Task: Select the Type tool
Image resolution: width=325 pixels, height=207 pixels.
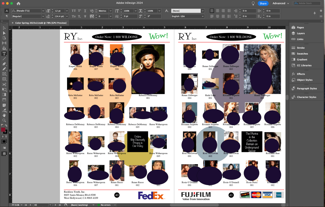Action: click(4, 54)
